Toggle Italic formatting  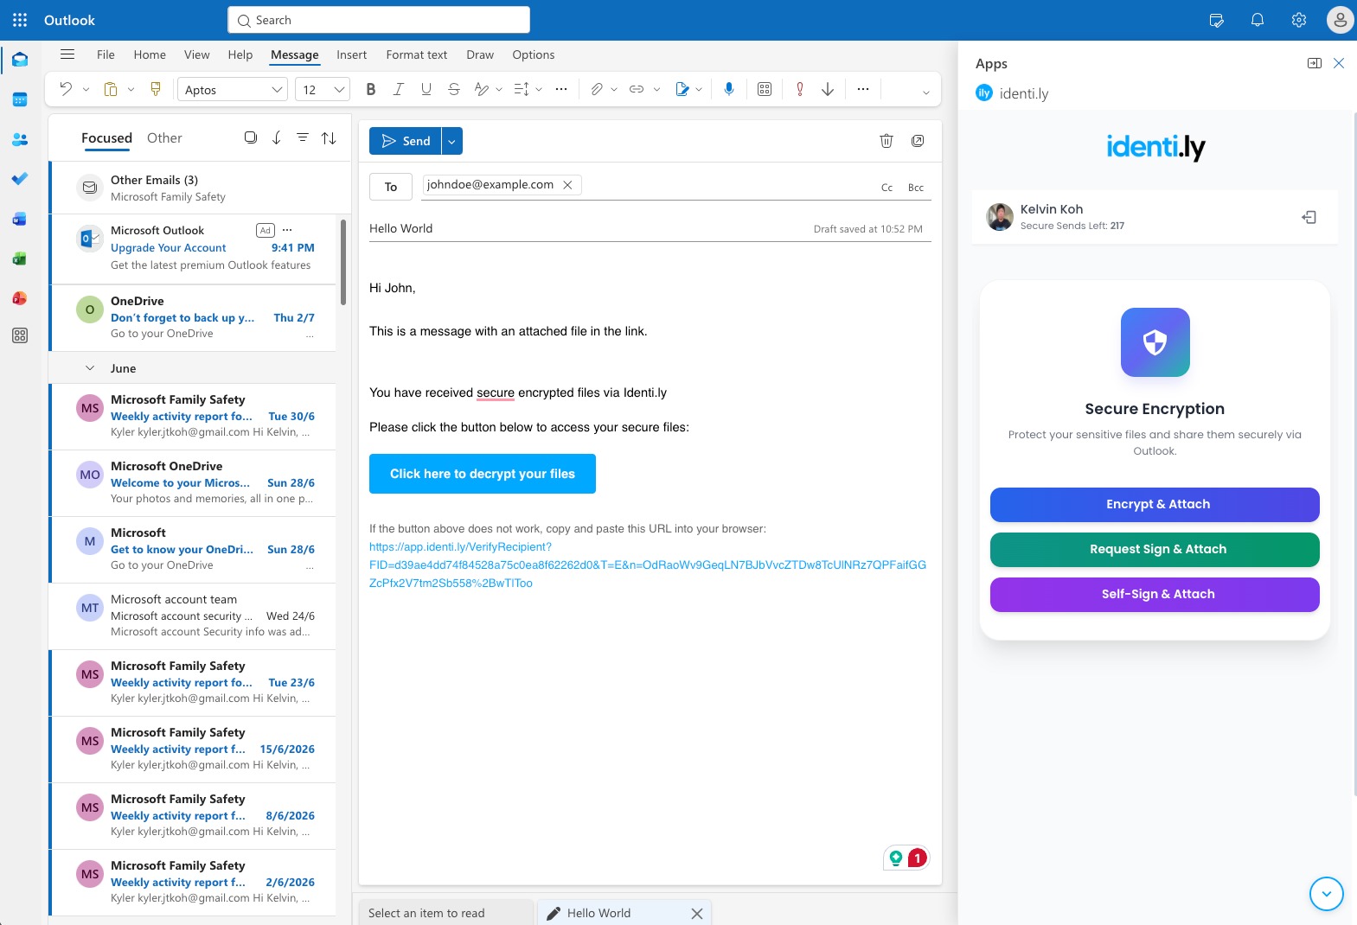click(399, 89)
